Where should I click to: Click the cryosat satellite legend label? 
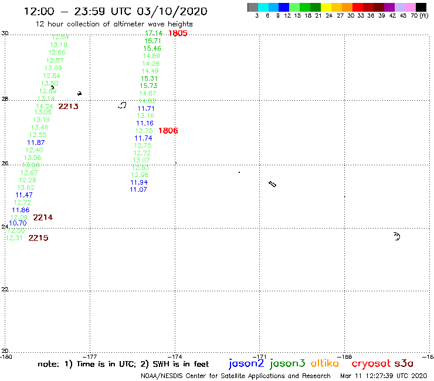click(x=371, y=364)
